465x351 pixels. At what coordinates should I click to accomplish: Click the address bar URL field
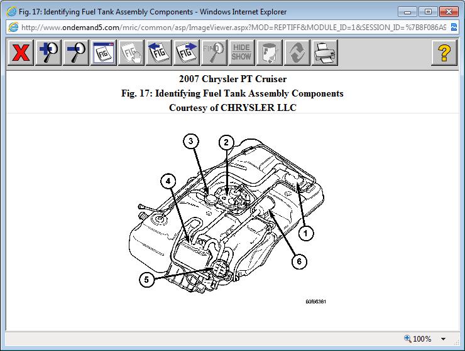(234, 28)
